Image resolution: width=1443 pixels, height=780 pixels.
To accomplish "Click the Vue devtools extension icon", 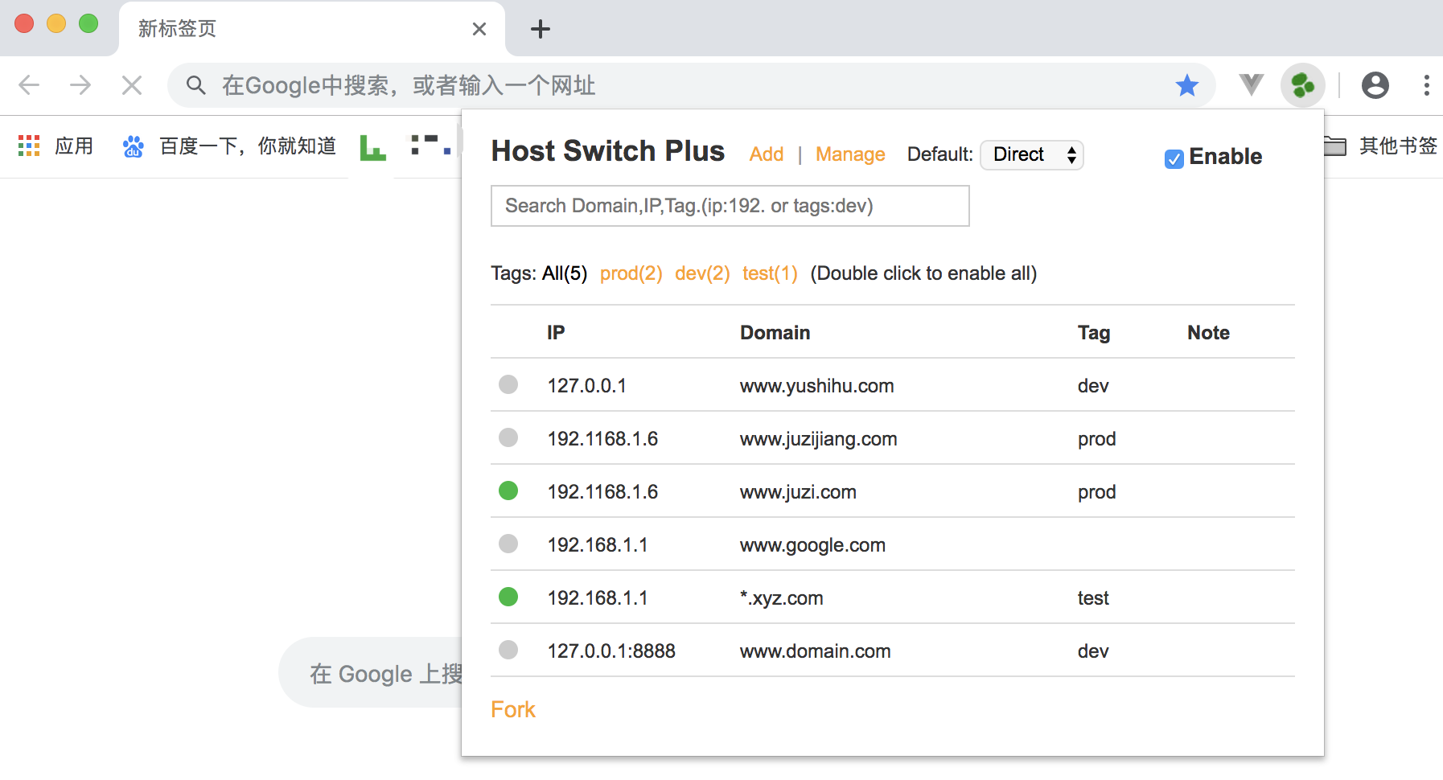I will [1251, 84].
